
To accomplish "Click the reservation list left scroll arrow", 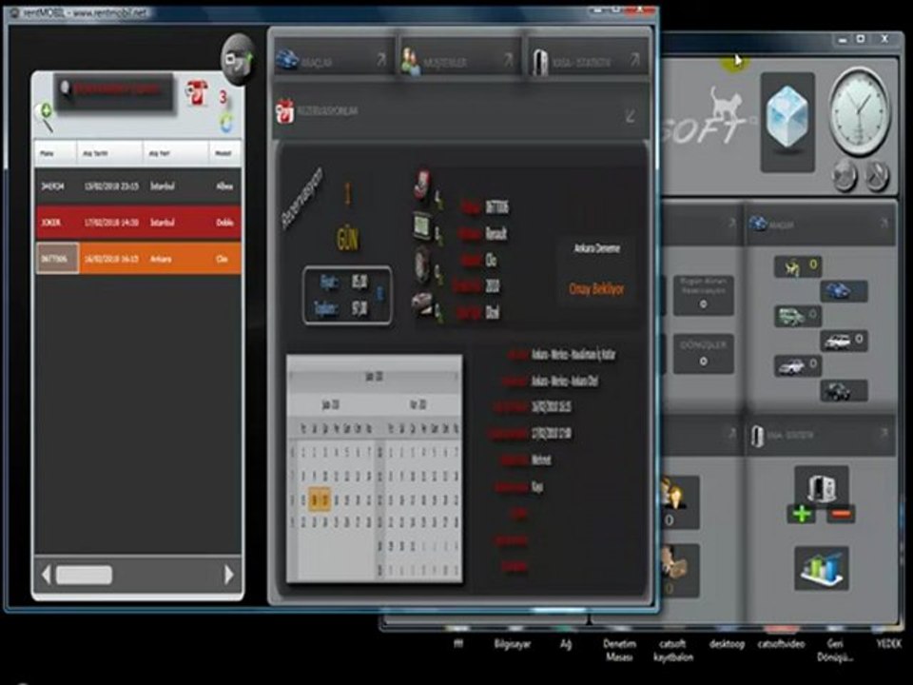I will 46,575.
